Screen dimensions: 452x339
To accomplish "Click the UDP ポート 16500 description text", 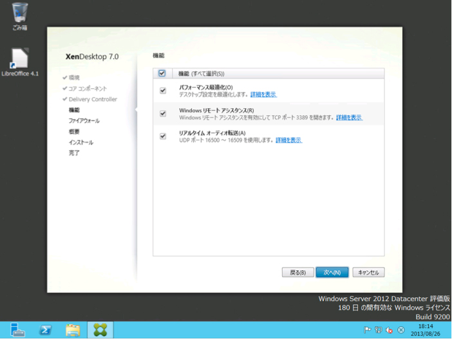I will click(x=226, y=140).
